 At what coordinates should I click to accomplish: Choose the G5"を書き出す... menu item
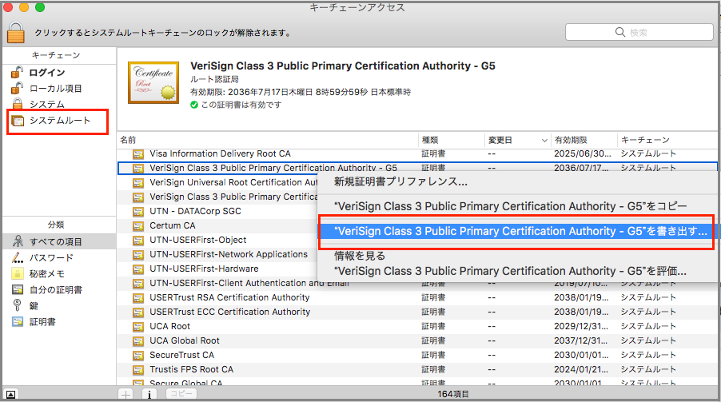coord(517,231)
